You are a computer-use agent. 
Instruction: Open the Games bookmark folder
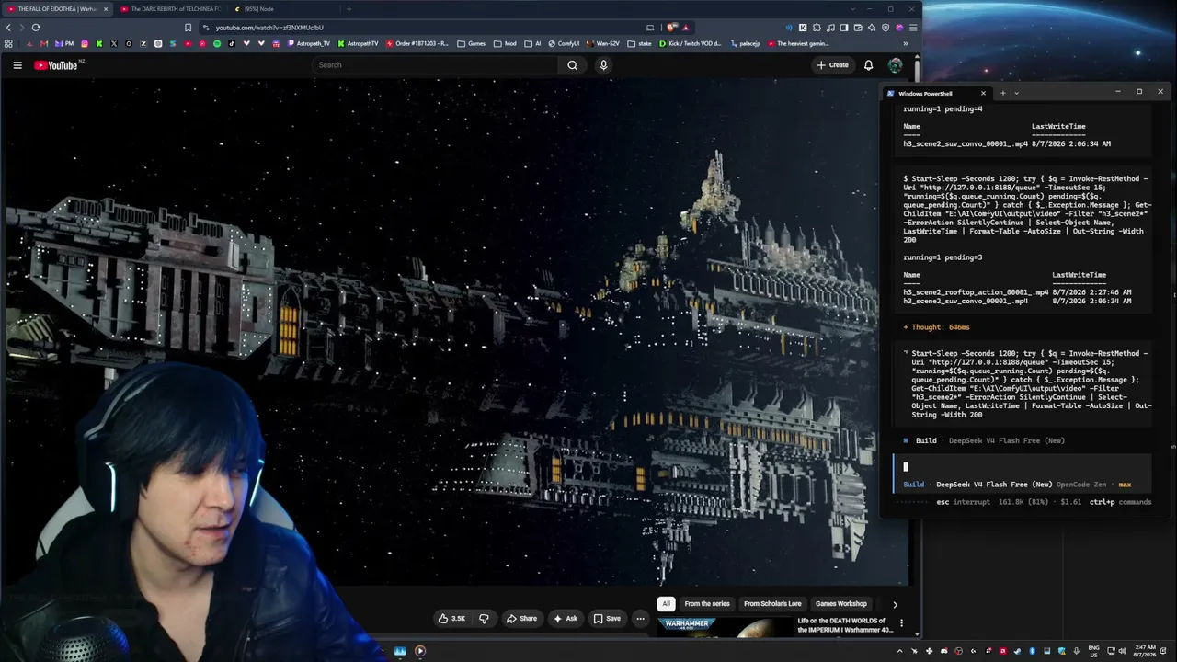pyautogui.click(x=472, y=43)
